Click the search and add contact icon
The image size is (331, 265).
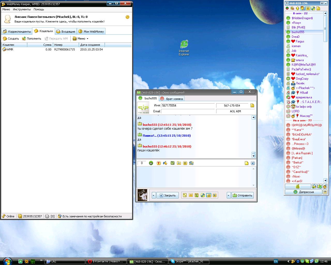[314, 186]
